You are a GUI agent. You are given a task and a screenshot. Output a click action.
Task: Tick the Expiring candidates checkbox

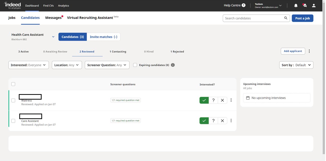tap(135, 65)
